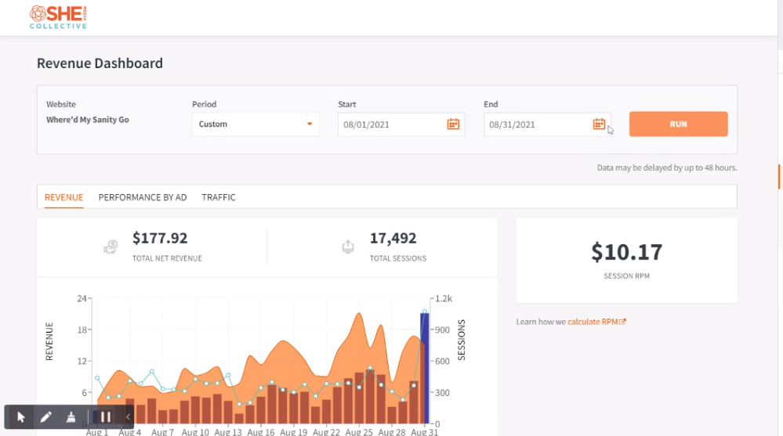Screen dimensions: 783x436
Task: Click the total sessions upload icon
Action: [348, 247]
